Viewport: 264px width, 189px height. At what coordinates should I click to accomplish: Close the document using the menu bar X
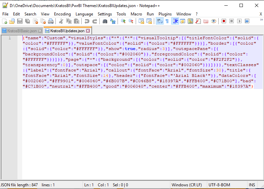(261, 14)
